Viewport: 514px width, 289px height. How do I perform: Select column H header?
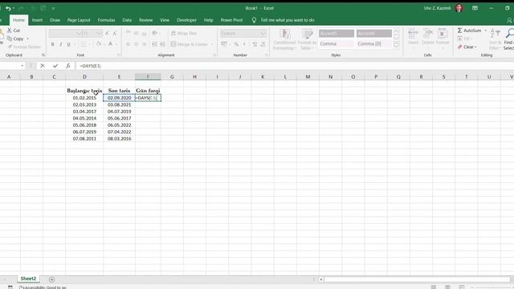[x=194, y=77]
